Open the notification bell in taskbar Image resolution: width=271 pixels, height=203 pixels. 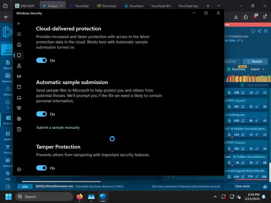click(x=264, y=197)
